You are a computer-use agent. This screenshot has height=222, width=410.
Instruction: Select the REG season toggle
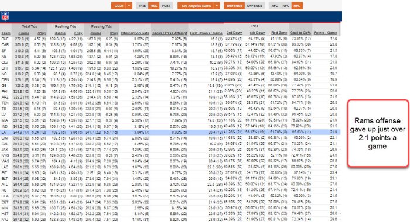pos(153,6)
